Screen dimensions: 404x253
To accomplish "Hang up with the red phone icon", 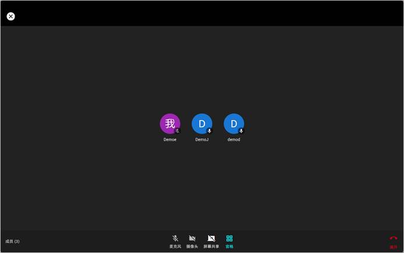I will 393,238.
